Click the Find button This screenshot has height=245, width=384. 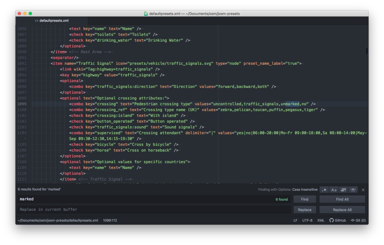click(x=304, y=199)
